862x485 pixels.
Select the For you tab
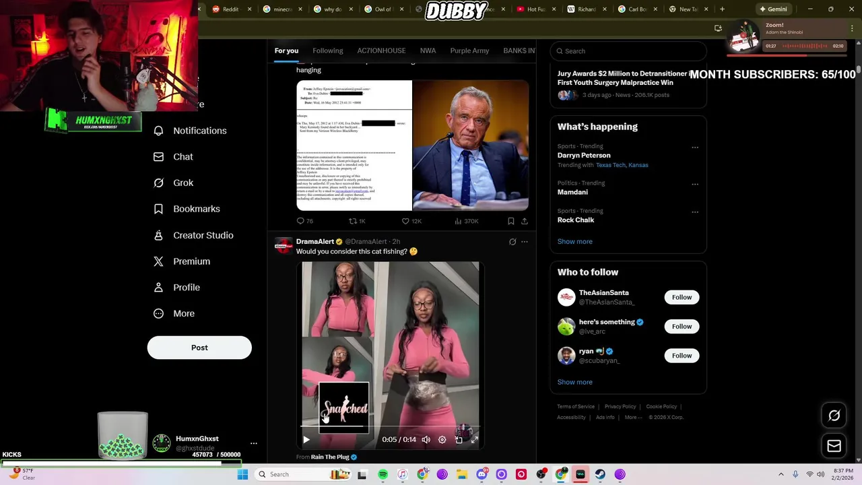tap(286, 51)
